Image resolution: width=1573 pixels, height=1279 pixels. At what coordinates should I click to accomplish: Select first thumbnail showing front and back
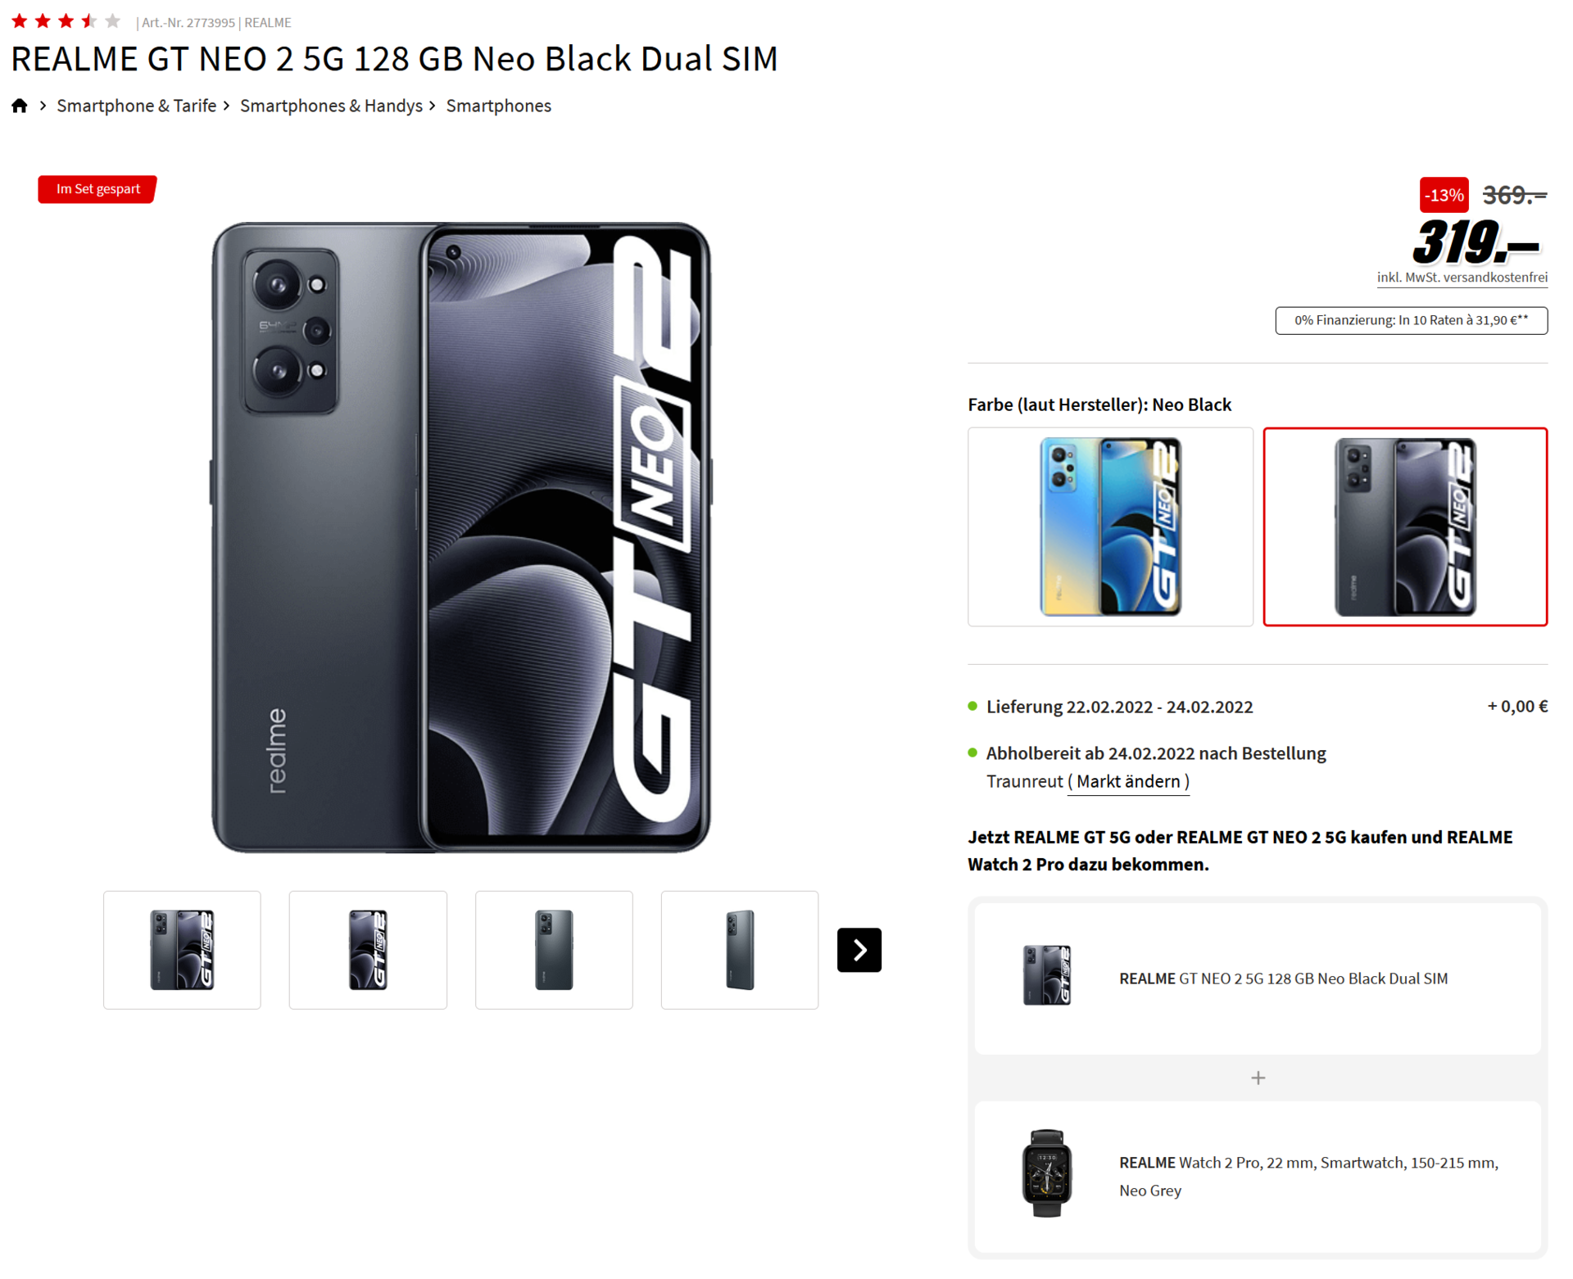[182, 950]
